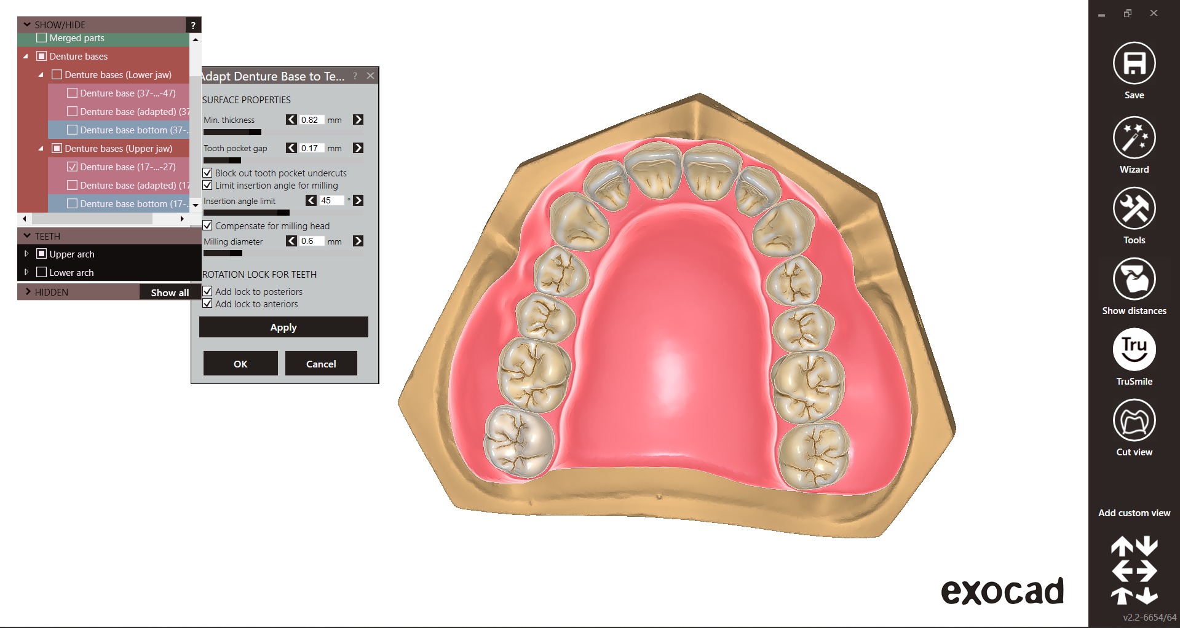Toggle Block out tooth pocket undercuts
The image size is (1180, 628).
click(x=208, y=173)
